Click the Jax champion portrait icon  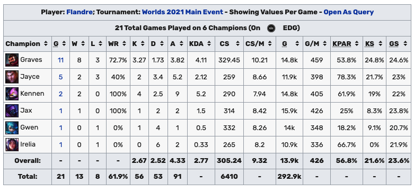12,111
